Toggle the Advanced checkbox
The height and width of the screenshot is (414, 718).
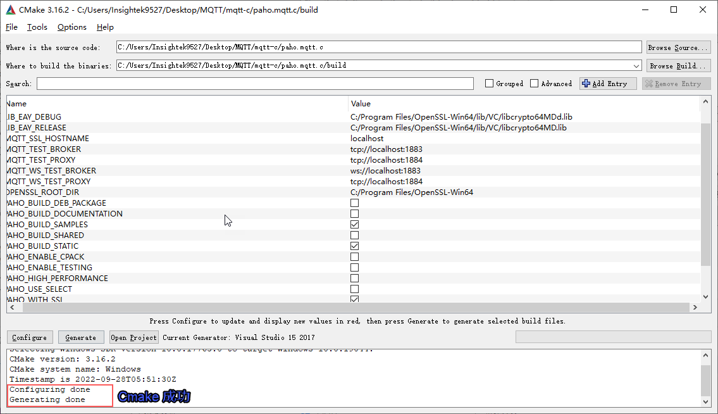point(534,84)
